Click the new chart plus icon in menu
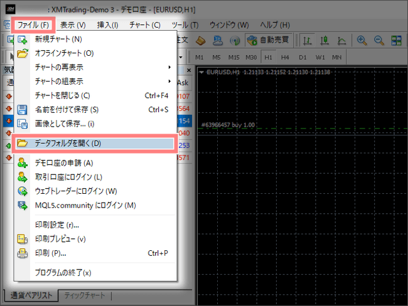 pyautogui.click(x=23, y=40)
